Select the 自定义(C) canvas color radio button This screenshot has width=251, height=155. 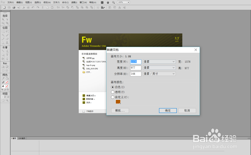112,97
